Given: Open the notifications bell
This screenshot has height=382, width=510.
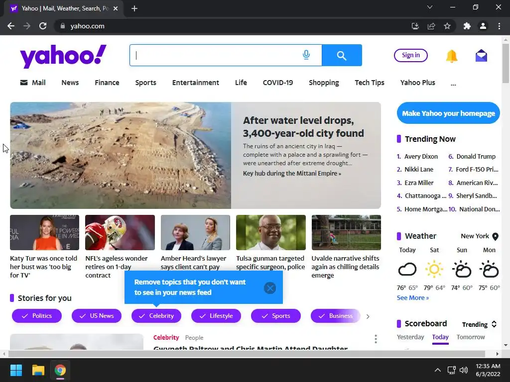Looking at the screenshot, I should coord(451,56).
